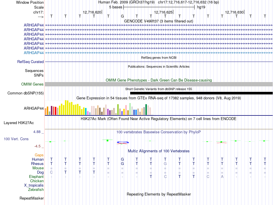Image resolution: width=273 pixels, height=205 pixels.
Task: Open the H3K27Ac Mark track title
Action: pos(159,119)
